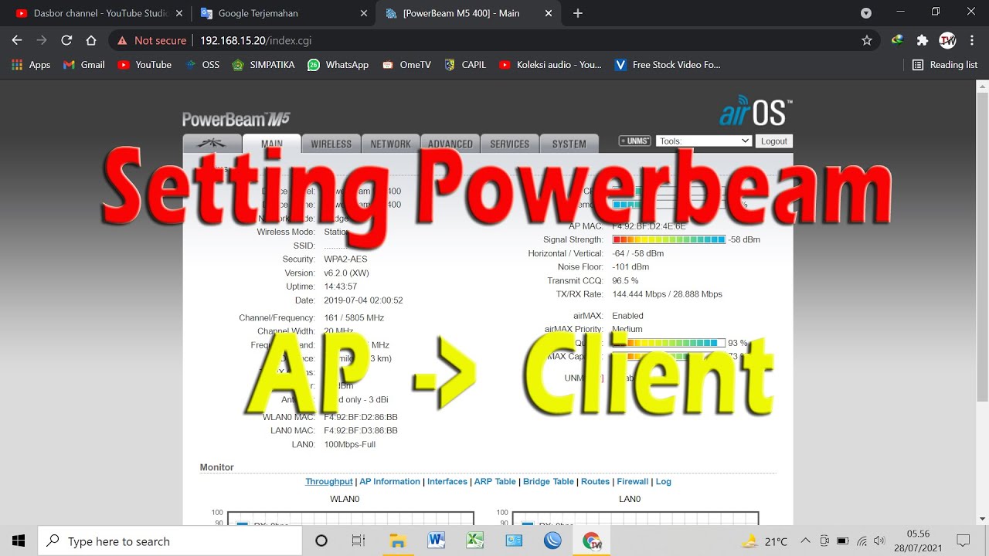The height and width of the screenshot is (556, 989).
Task: Click the taskbar search box
Action: tap(170, 541)
